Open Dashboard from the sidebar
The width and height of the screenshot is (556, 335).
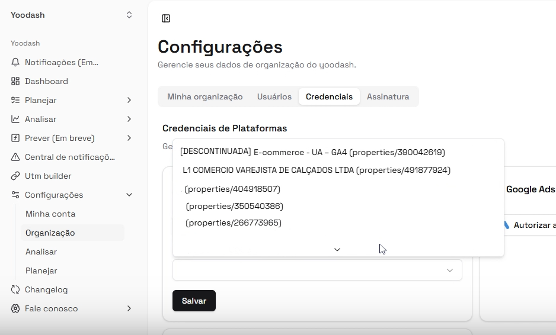(x=46, y=81)
